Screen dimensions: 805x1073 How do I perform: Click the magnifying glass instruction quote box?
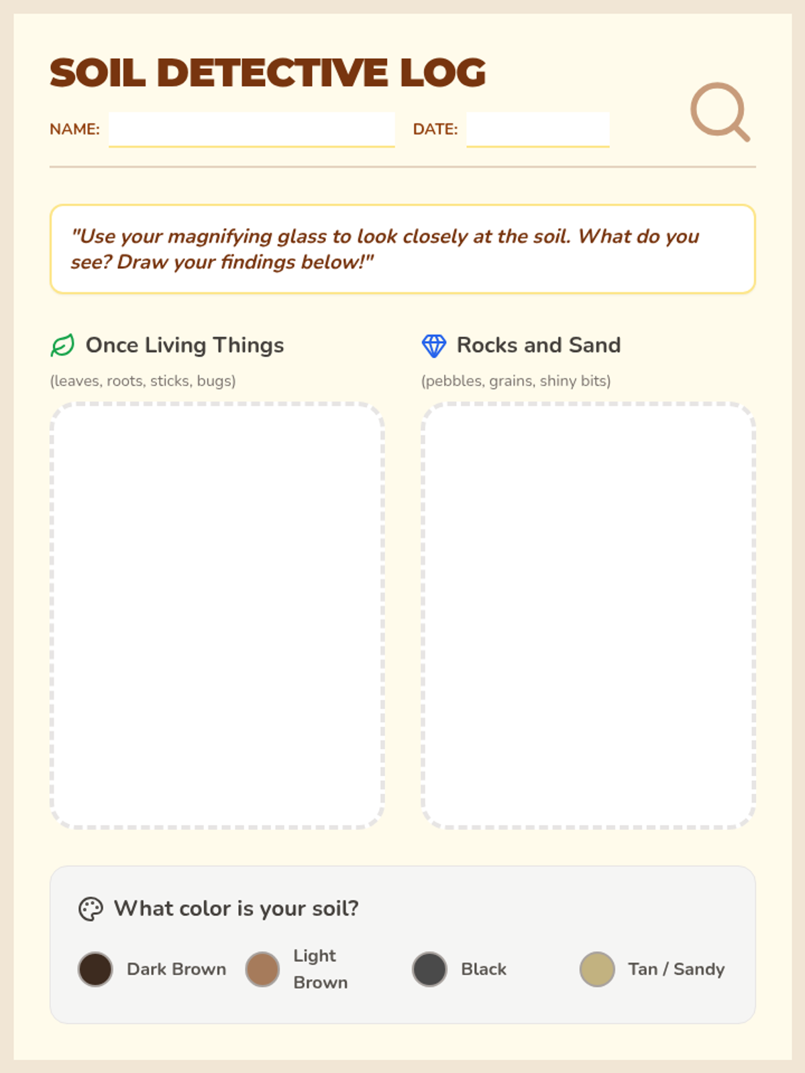click(x=402, y=249)
